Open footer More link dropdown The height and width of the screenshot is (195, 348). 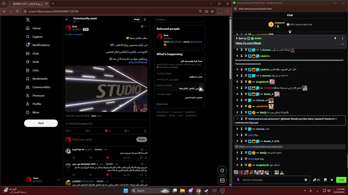point(181,116)
